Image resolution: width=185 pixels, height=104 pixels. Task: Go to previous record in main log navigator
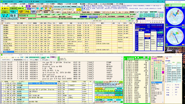tap(5, 6)
